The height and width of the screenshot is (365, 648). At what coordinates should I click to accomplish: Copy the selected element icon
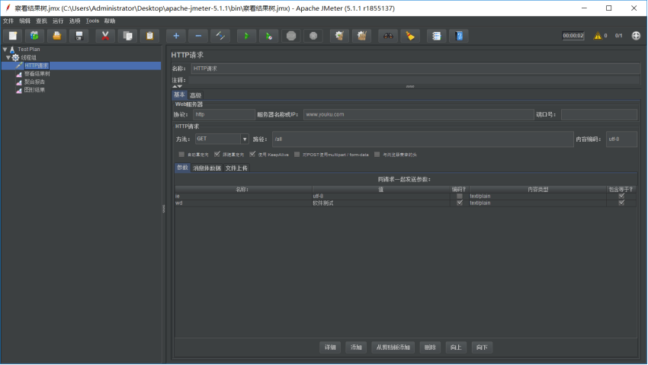click(x=127, y=36)
